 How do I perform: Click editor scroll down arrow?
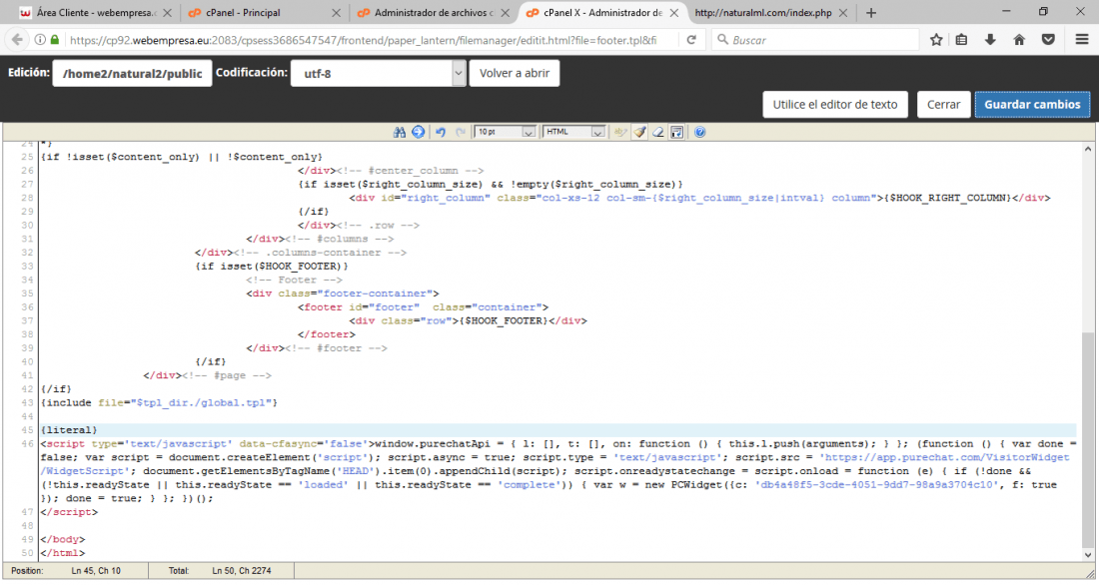click(1087, 555)
